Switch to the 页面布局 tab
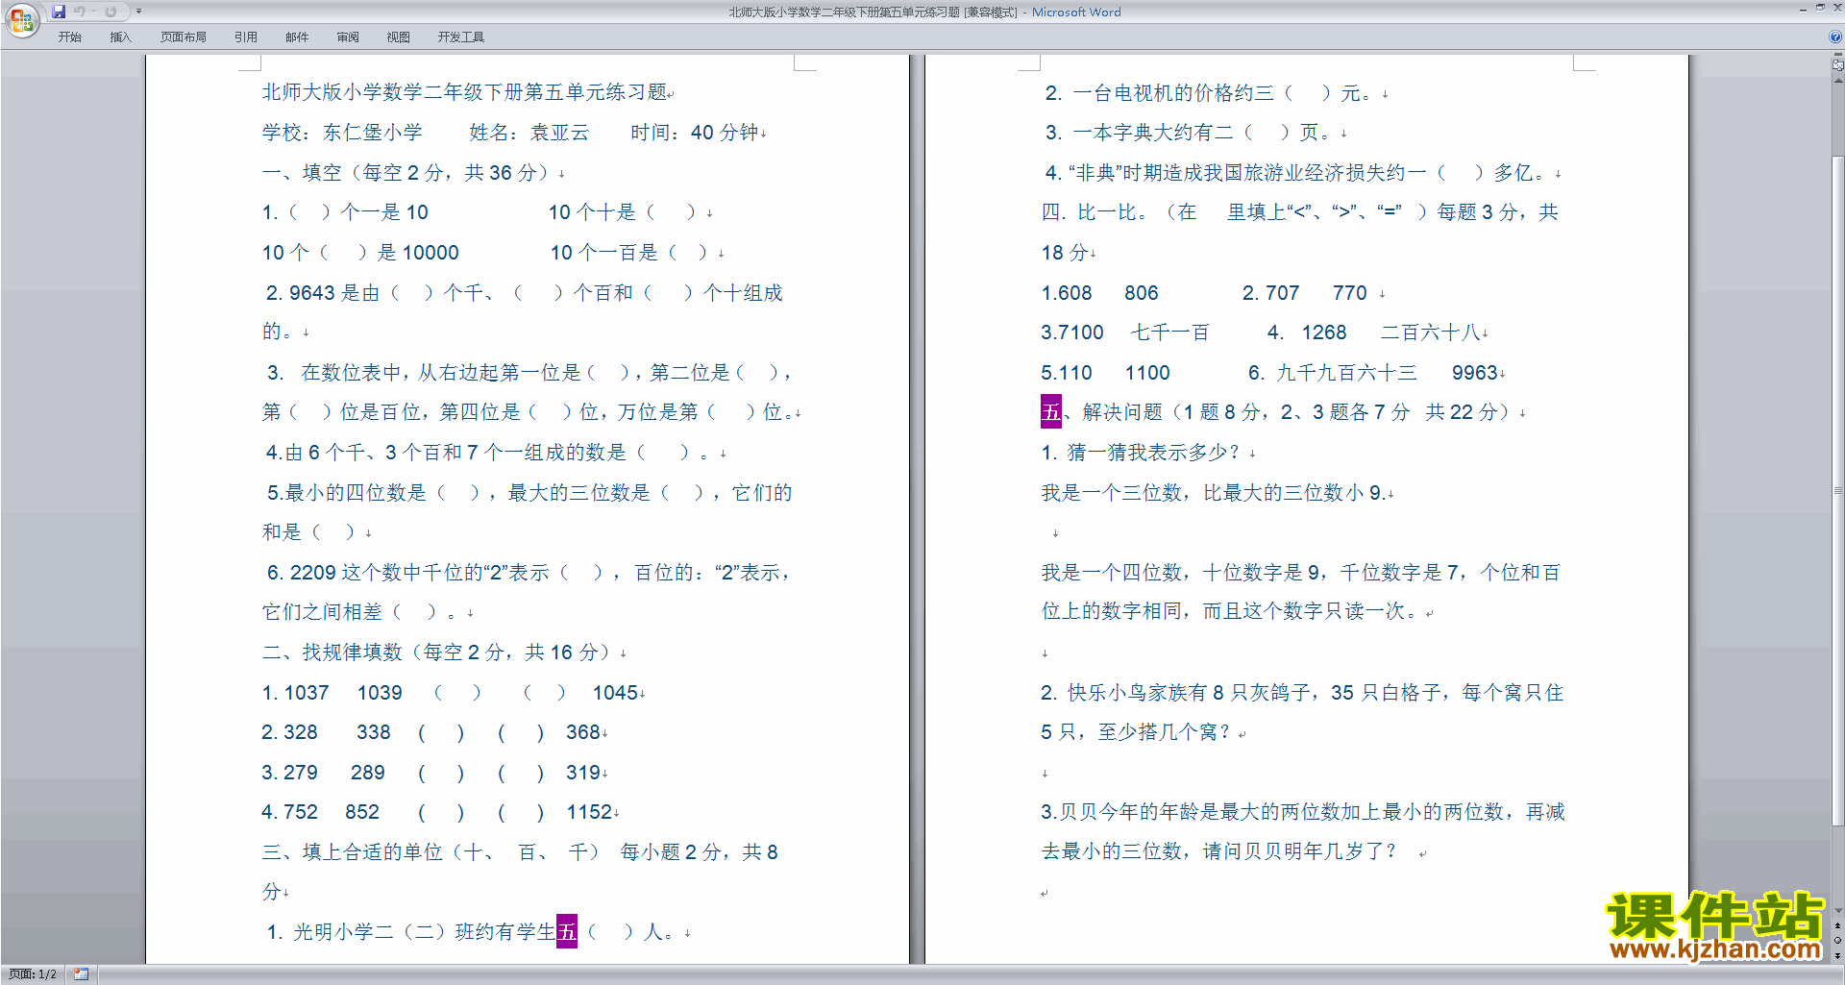This screenshot has width=1845, height=985. click(x=184, y=37)
